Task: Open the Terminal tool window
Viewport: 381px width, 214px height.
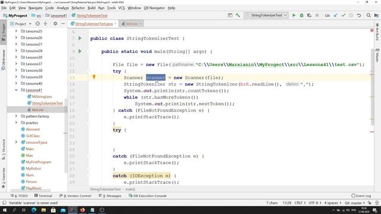Action: (43, 196)
